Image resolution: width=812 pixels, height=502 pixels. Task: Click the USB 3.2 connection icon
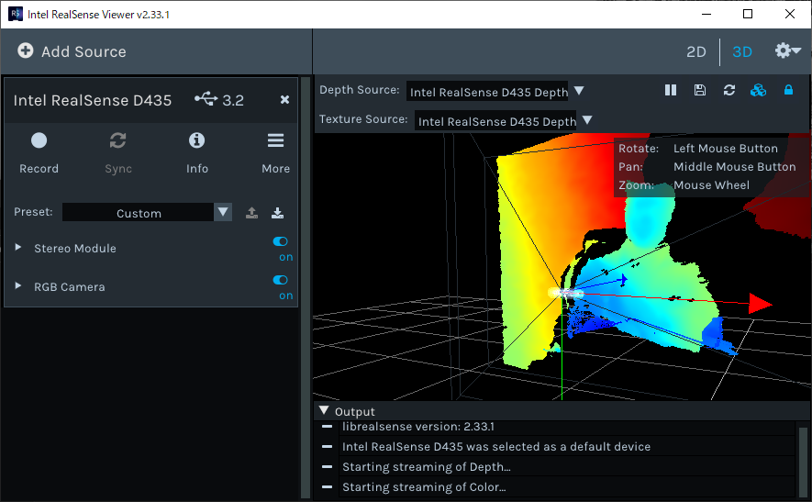point(206,98)
